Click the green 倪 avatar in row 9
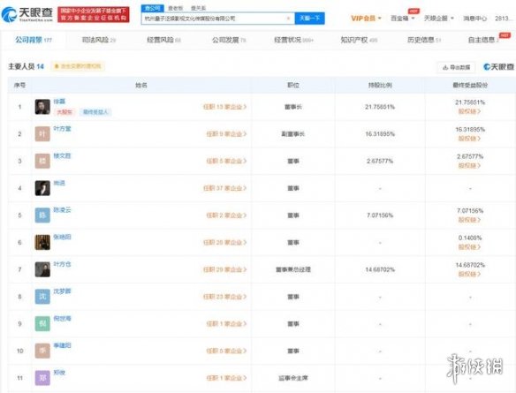This screenshot has height=393, width=516. (x=42, y=323)
